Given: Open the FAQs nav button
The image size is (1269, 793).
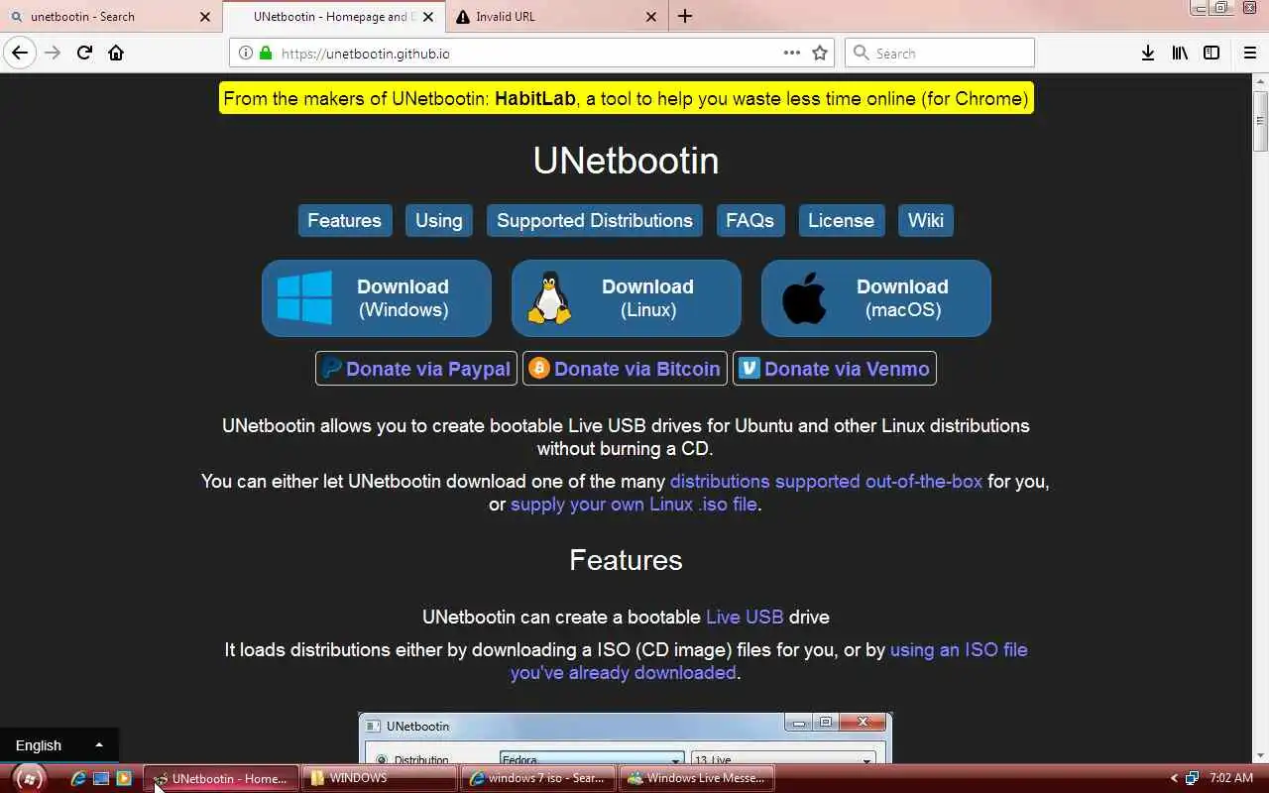Looking at the screenshot, I should [x=750, y=220].
